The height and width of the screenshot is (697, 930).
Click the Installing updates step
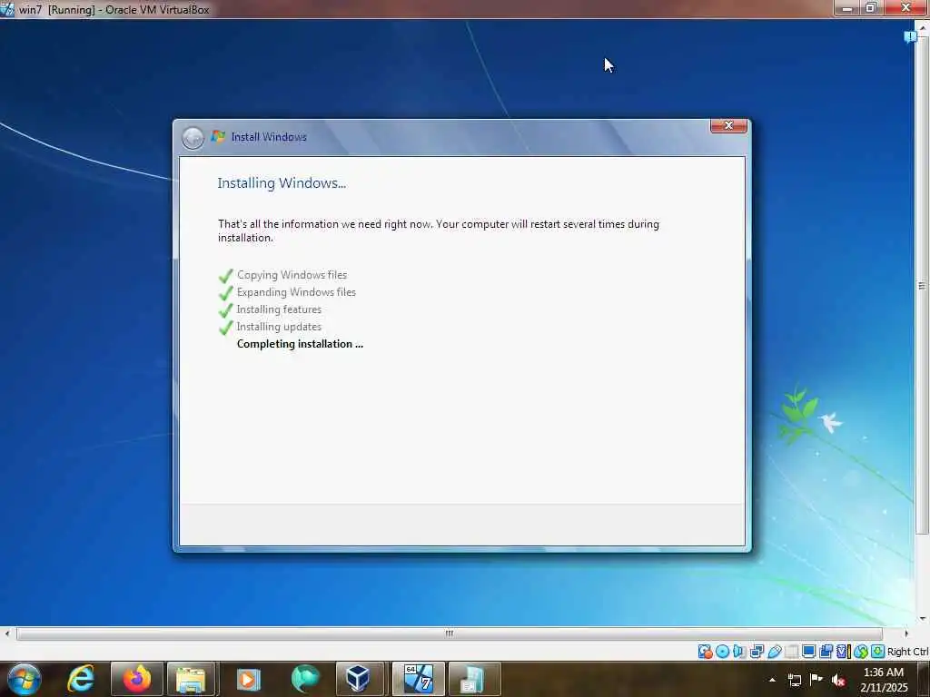click(x=279, y=327)
